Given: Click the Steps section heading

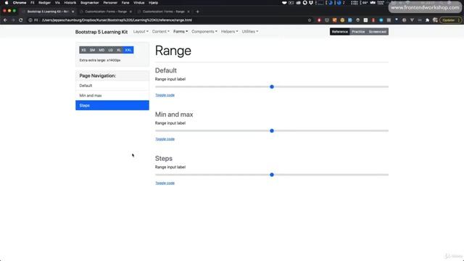Looking at the screenshot, I should pyautogui.click(x=164, y=158).
